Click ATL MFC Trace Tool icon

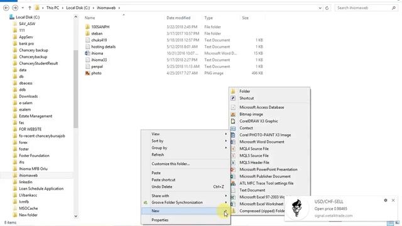[233, 183]
